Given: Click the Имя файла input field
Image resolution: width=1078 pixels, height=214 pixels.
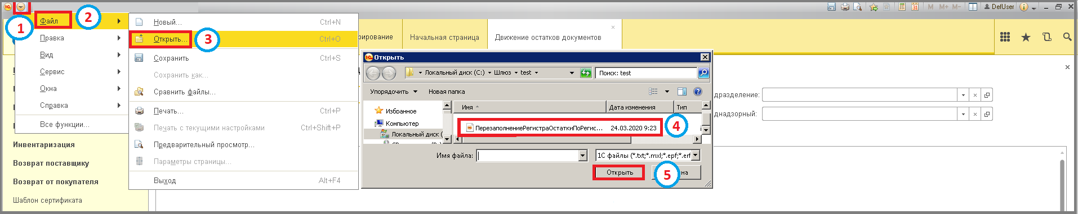Looking at the screenshot, I should [x=527, y=156].
